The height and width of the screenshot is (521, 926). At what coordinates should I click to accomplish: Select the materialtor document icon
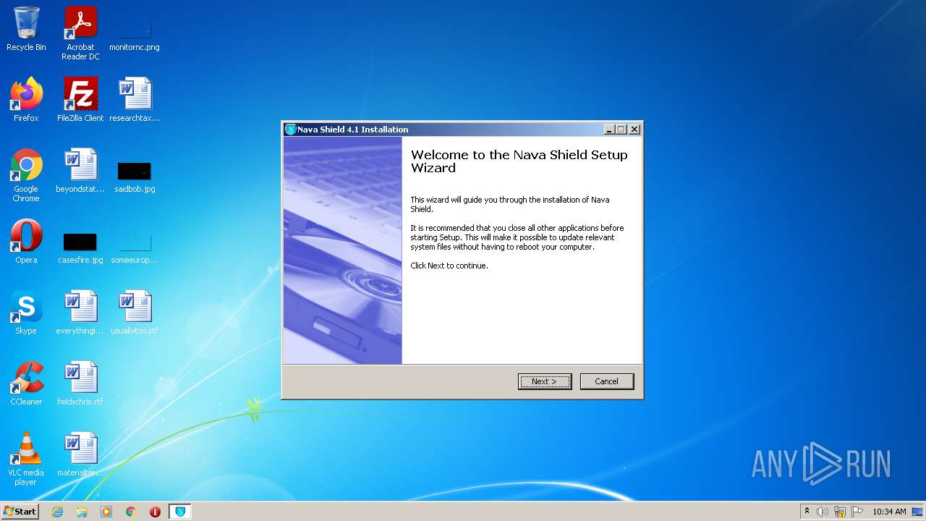80,454
